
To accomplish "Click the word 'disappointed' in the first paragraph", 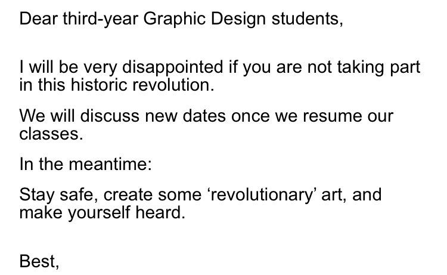I will pyautogui.click(x=173, y=67).
